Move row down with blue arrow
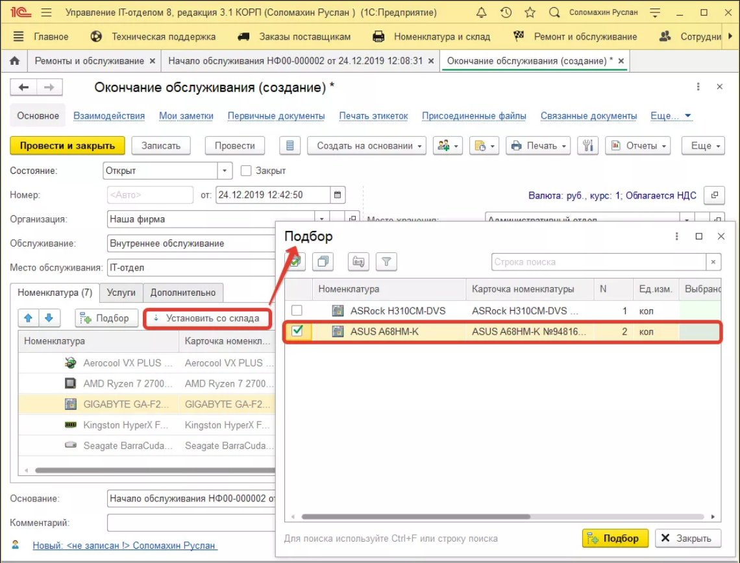 [49, 318]
